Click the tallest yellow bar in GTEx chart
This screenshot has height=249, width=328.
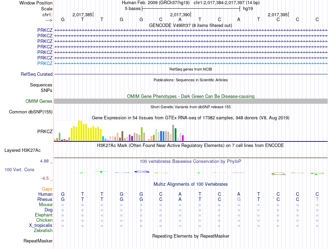(x=79, y=131)
